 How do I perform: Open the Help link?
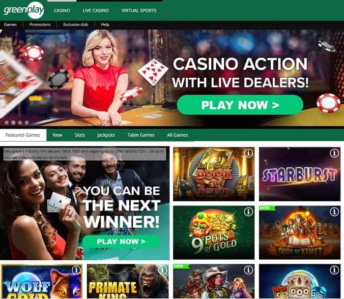click(x=105, y=25)
